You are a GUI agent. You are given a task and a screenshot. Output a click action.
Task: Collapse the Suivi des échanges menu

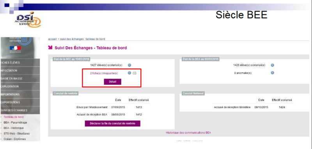tap(20, 110)
